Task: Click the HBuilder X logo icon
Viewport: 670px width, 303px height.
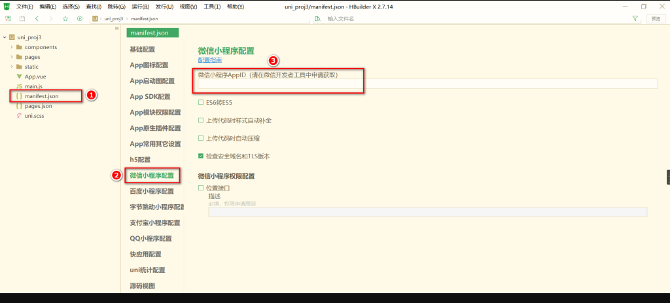Action: click(x=7, y=7)
